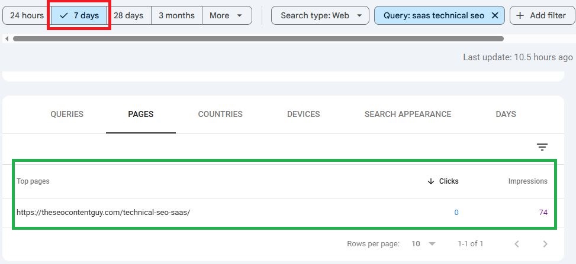576x264 pixels.
Task: Open the technical-seo-saas page URL row
Action: pos(283,213)
